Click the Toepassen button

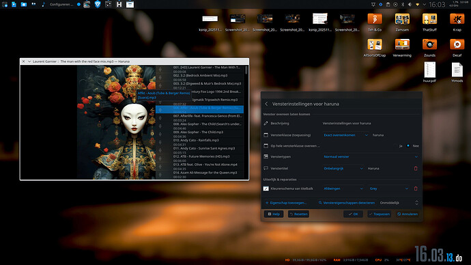coord(379,214)
